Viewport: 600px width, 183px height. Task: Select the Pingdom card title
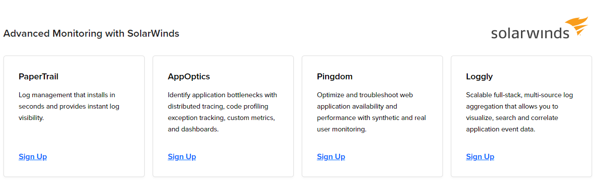pos(335,77)
